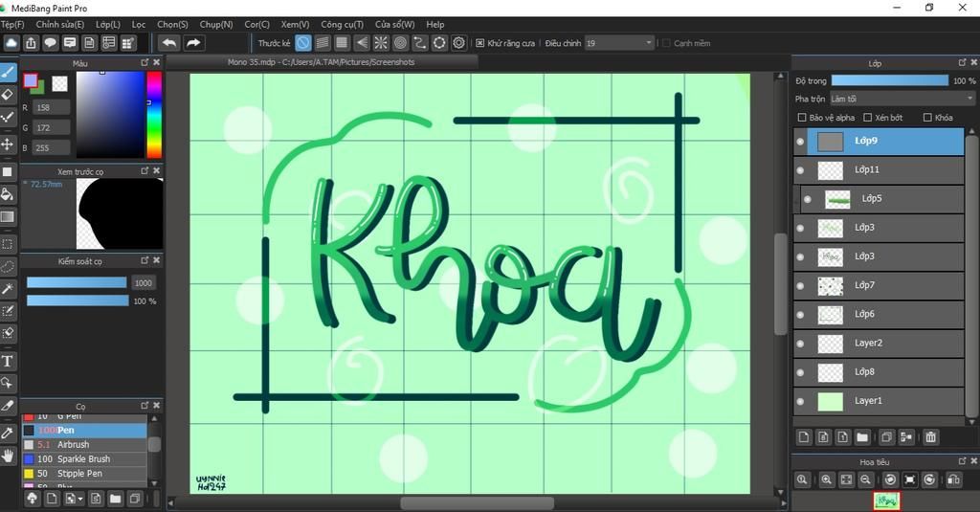Download cloud brush in Brush panel
This screenshot has height=512, width=980.
coord(32,499)
